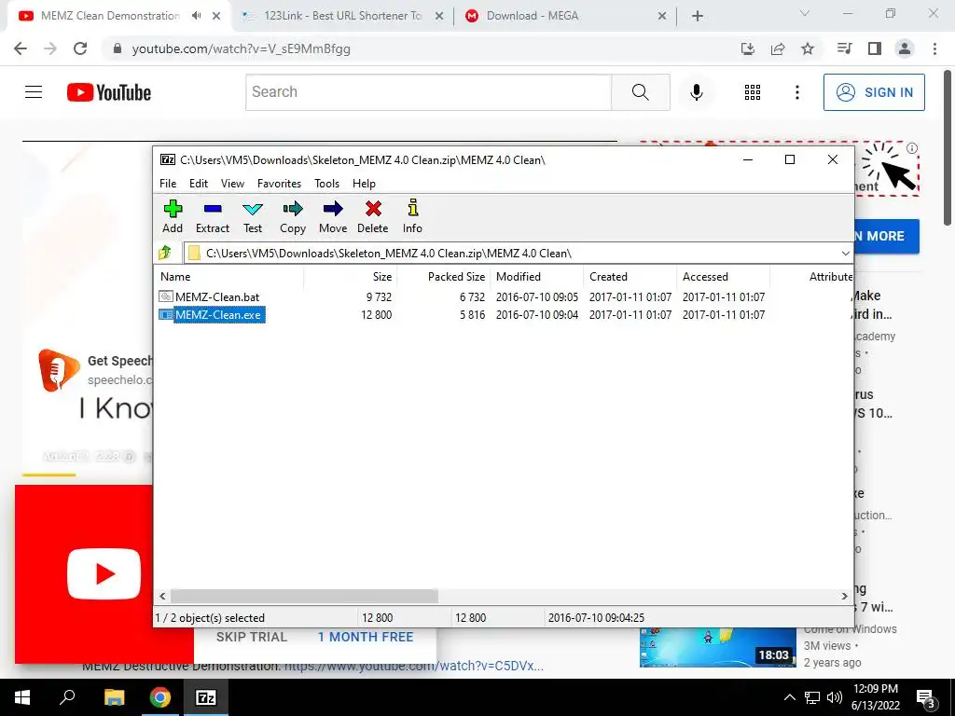
Task: Sort by Packed Size column
Action: 444,276
